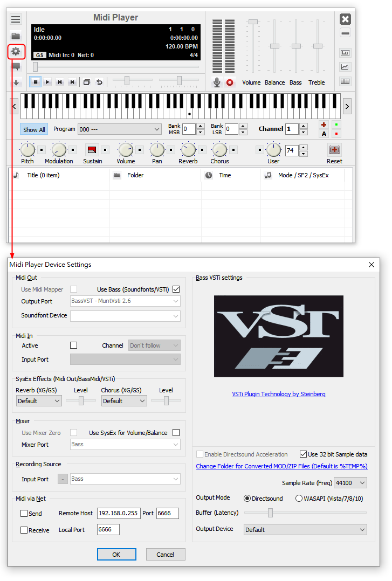Click the Title column header

pyautogui.click(x=59, y=175)
